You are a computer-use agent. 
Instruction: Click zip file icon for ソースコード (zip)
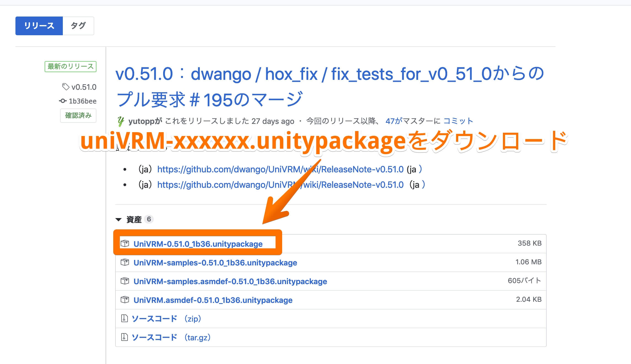[125, 318]
